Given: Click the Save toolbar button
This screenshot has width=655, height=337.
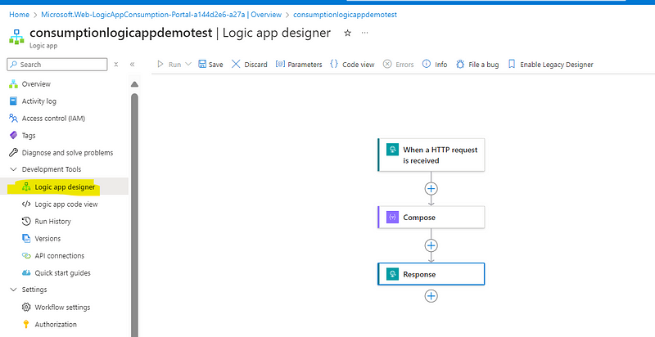Looking at the screenshot, I should point(210,65).
